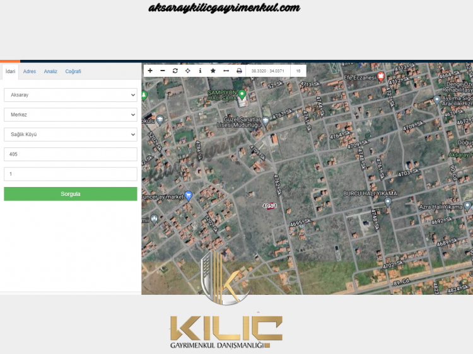Click the Tuncer ay market shopping marker
Screen dimensions: 473x354
(x=188, y=195)
